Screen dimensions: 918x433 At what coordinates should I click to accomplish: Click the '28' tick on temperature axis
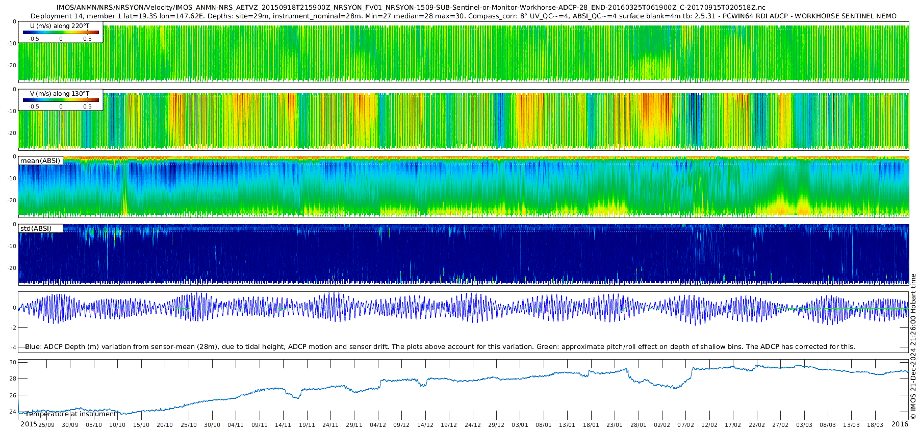(13, 378)
